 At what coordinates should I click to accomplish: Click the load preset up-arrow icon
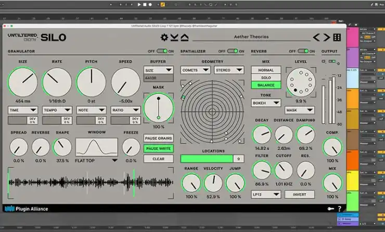tap(185, 37)
